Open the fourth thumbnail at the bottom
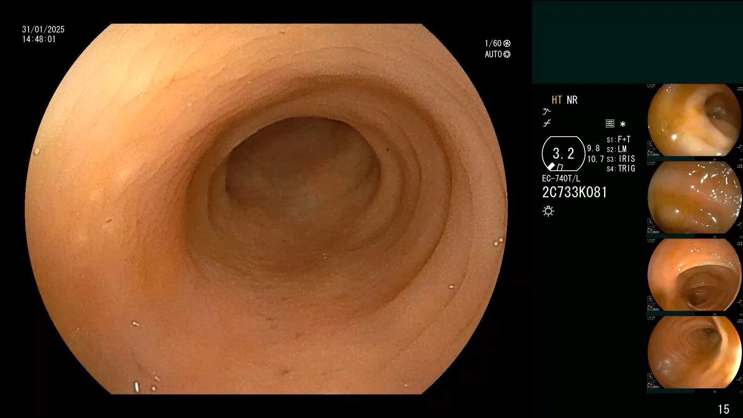This screenshot has width=743, height=418. point(695,353)
